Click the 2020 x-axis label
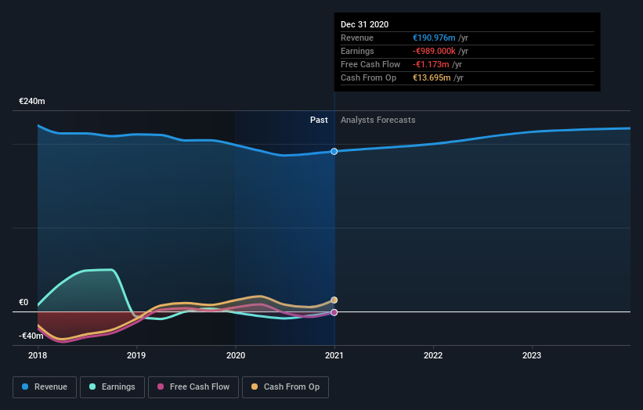The height and width of the screenshot is (410, 643). click(x=236, y=355)
